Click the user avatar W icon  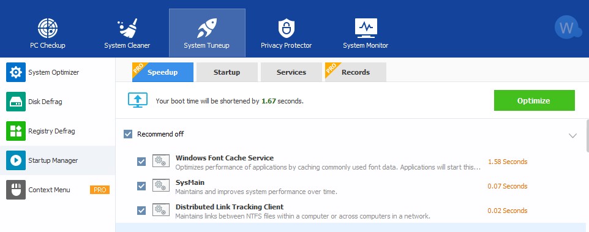click(568, 27)
